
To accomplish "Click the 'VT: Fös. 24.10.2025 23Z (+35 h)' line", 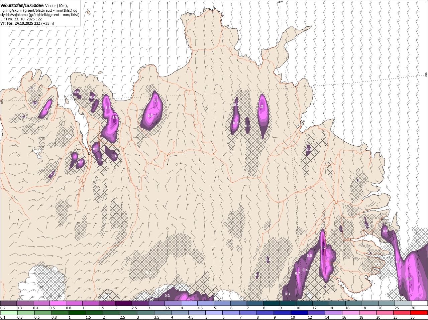I will 27,23.
